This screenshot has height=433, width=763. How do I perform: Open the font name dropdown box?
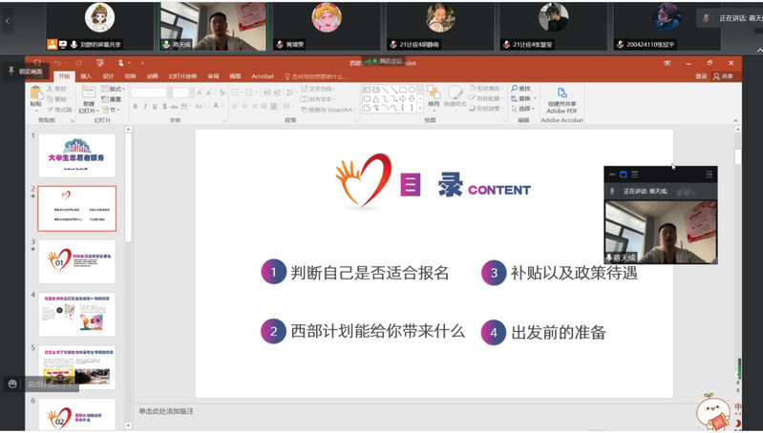[150, 93]
